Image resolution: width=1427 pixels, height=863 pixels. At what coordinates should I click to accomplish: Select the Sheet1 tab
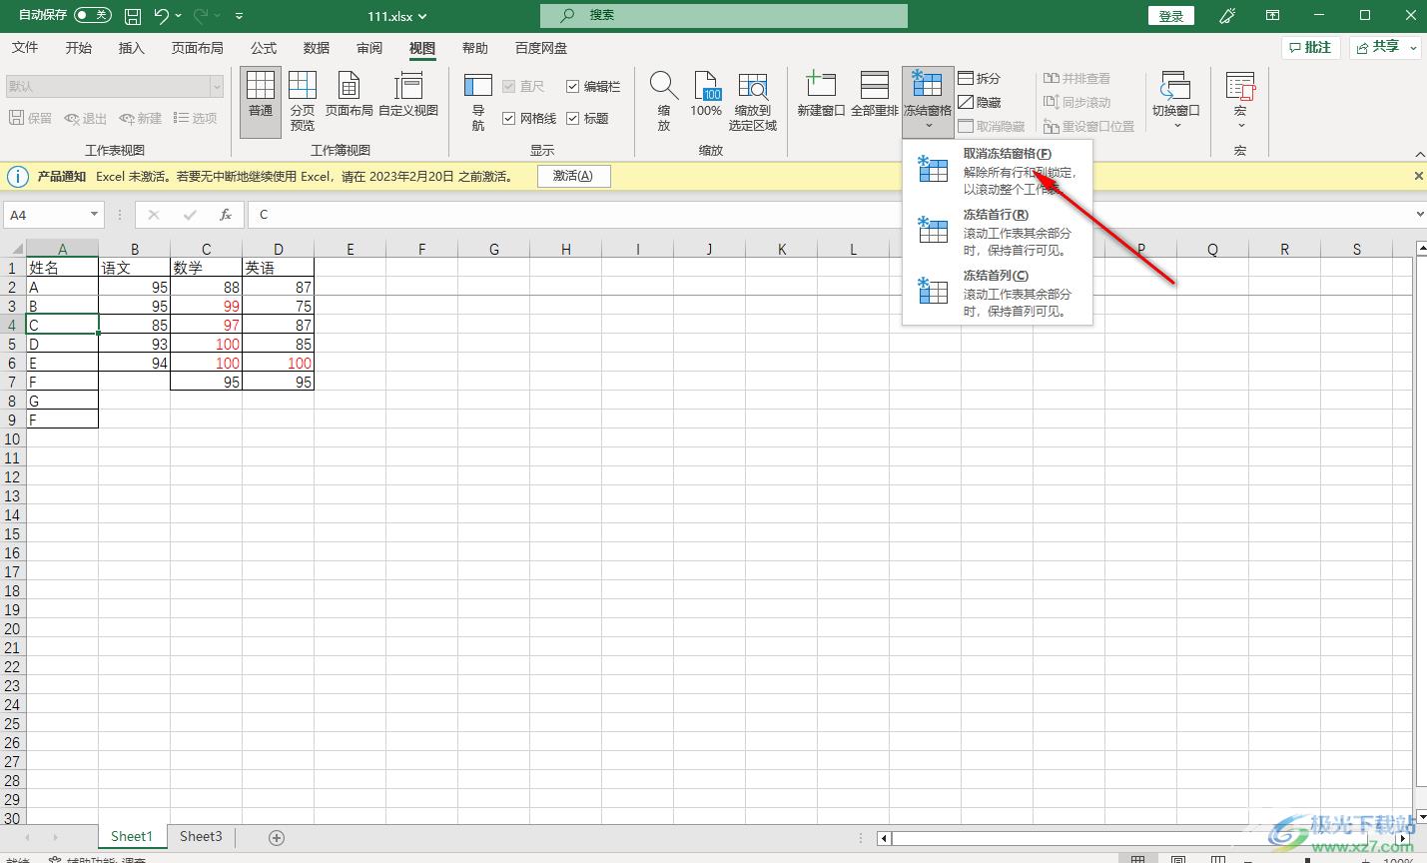[x=132, y=837]
